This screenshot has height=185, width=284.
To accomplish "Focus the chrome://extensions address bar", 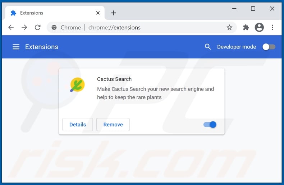I will pyautogui.click(x=141, y=28).
